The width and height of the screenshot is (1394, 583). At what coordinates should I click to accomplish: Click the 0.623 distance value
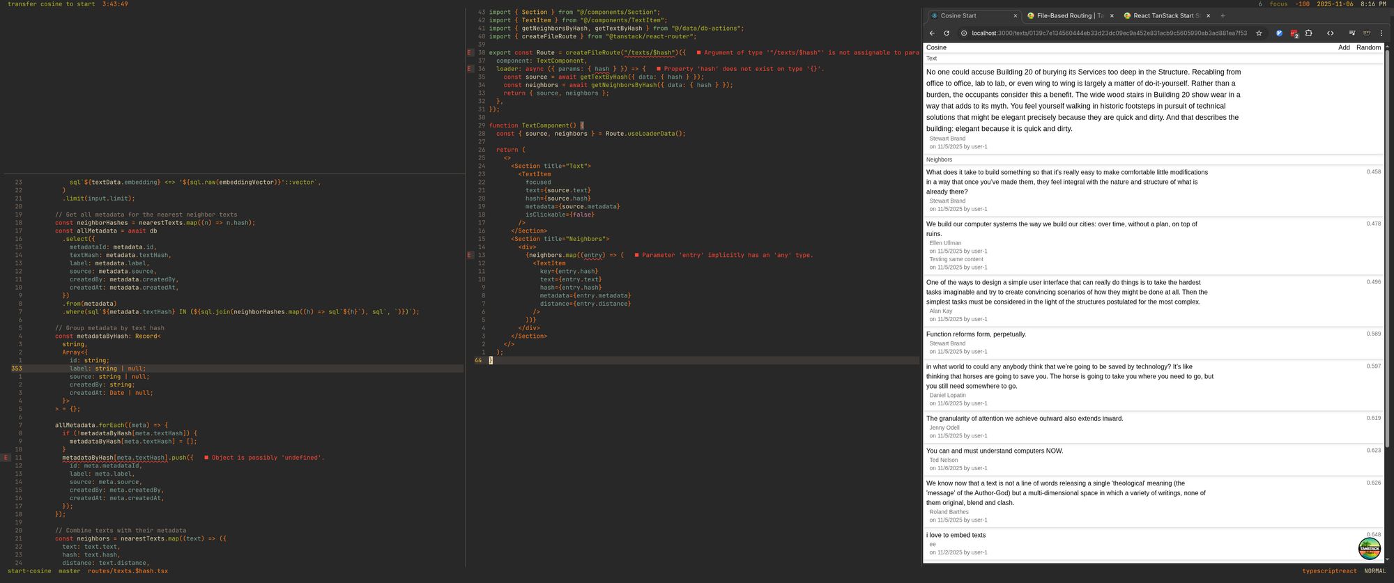(x=1373, y=450)
